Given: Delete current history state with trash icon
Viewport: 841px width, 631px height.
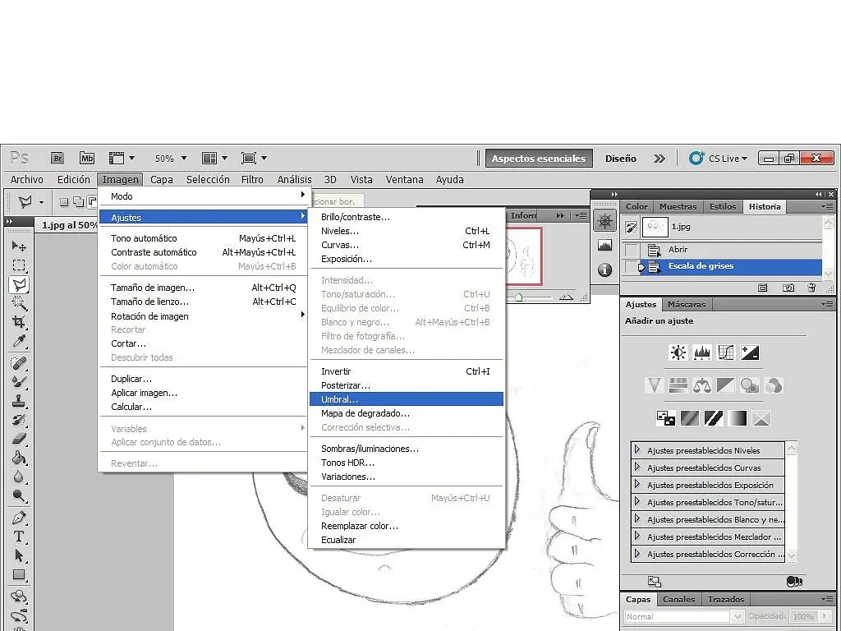Looking at the screenshot, I should tap(811, 288).
